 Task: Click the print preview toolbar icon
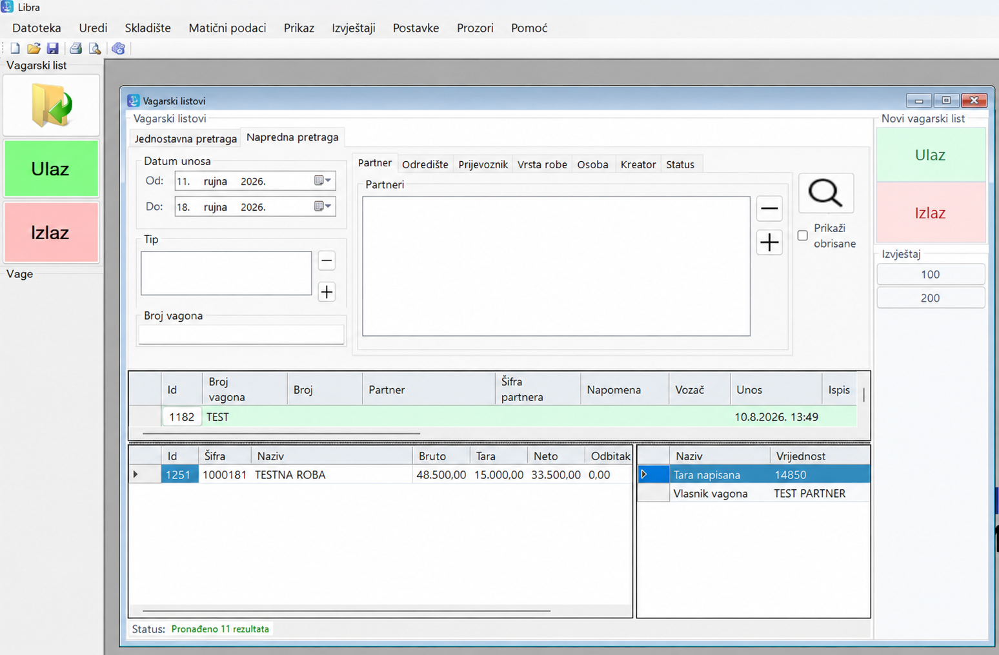94,48
